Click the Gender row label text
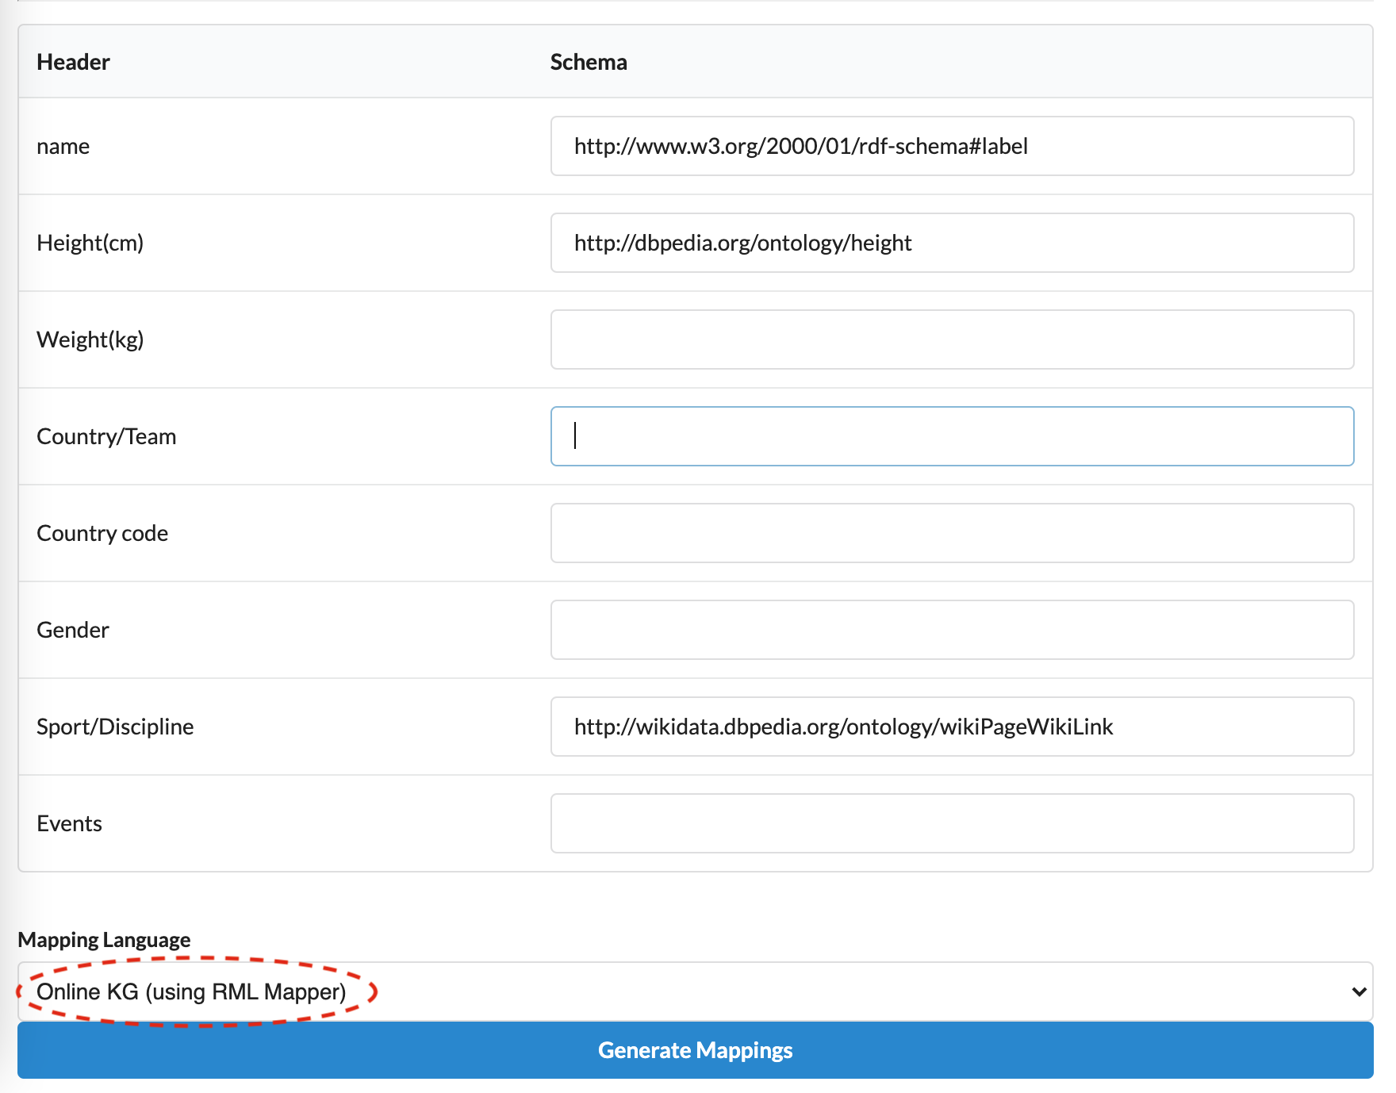The image size is (1396, 1093). pos(72,630)
